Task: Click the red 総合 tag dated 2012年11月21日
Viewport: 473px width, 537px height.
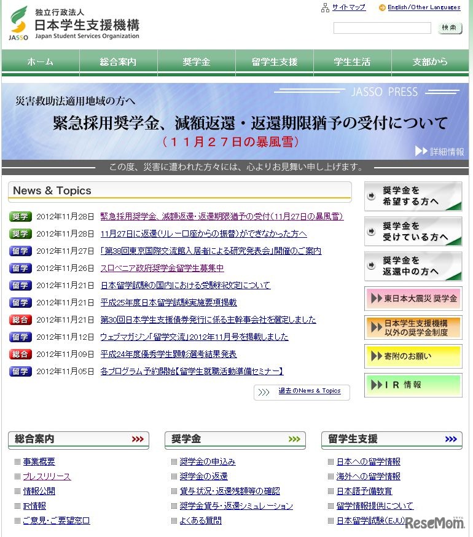Action: 20,319
